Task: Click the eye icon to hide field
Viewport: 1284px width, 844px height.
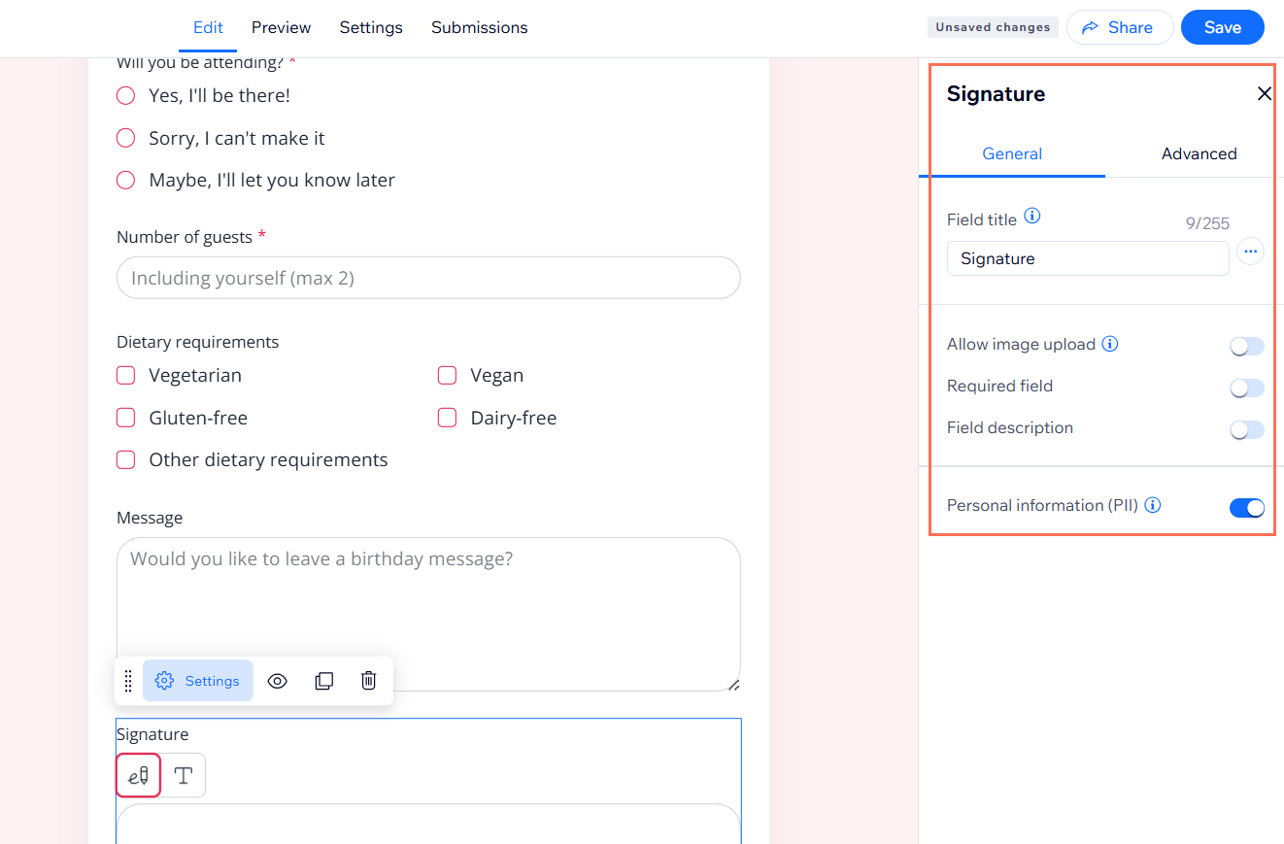Action: 277,681
